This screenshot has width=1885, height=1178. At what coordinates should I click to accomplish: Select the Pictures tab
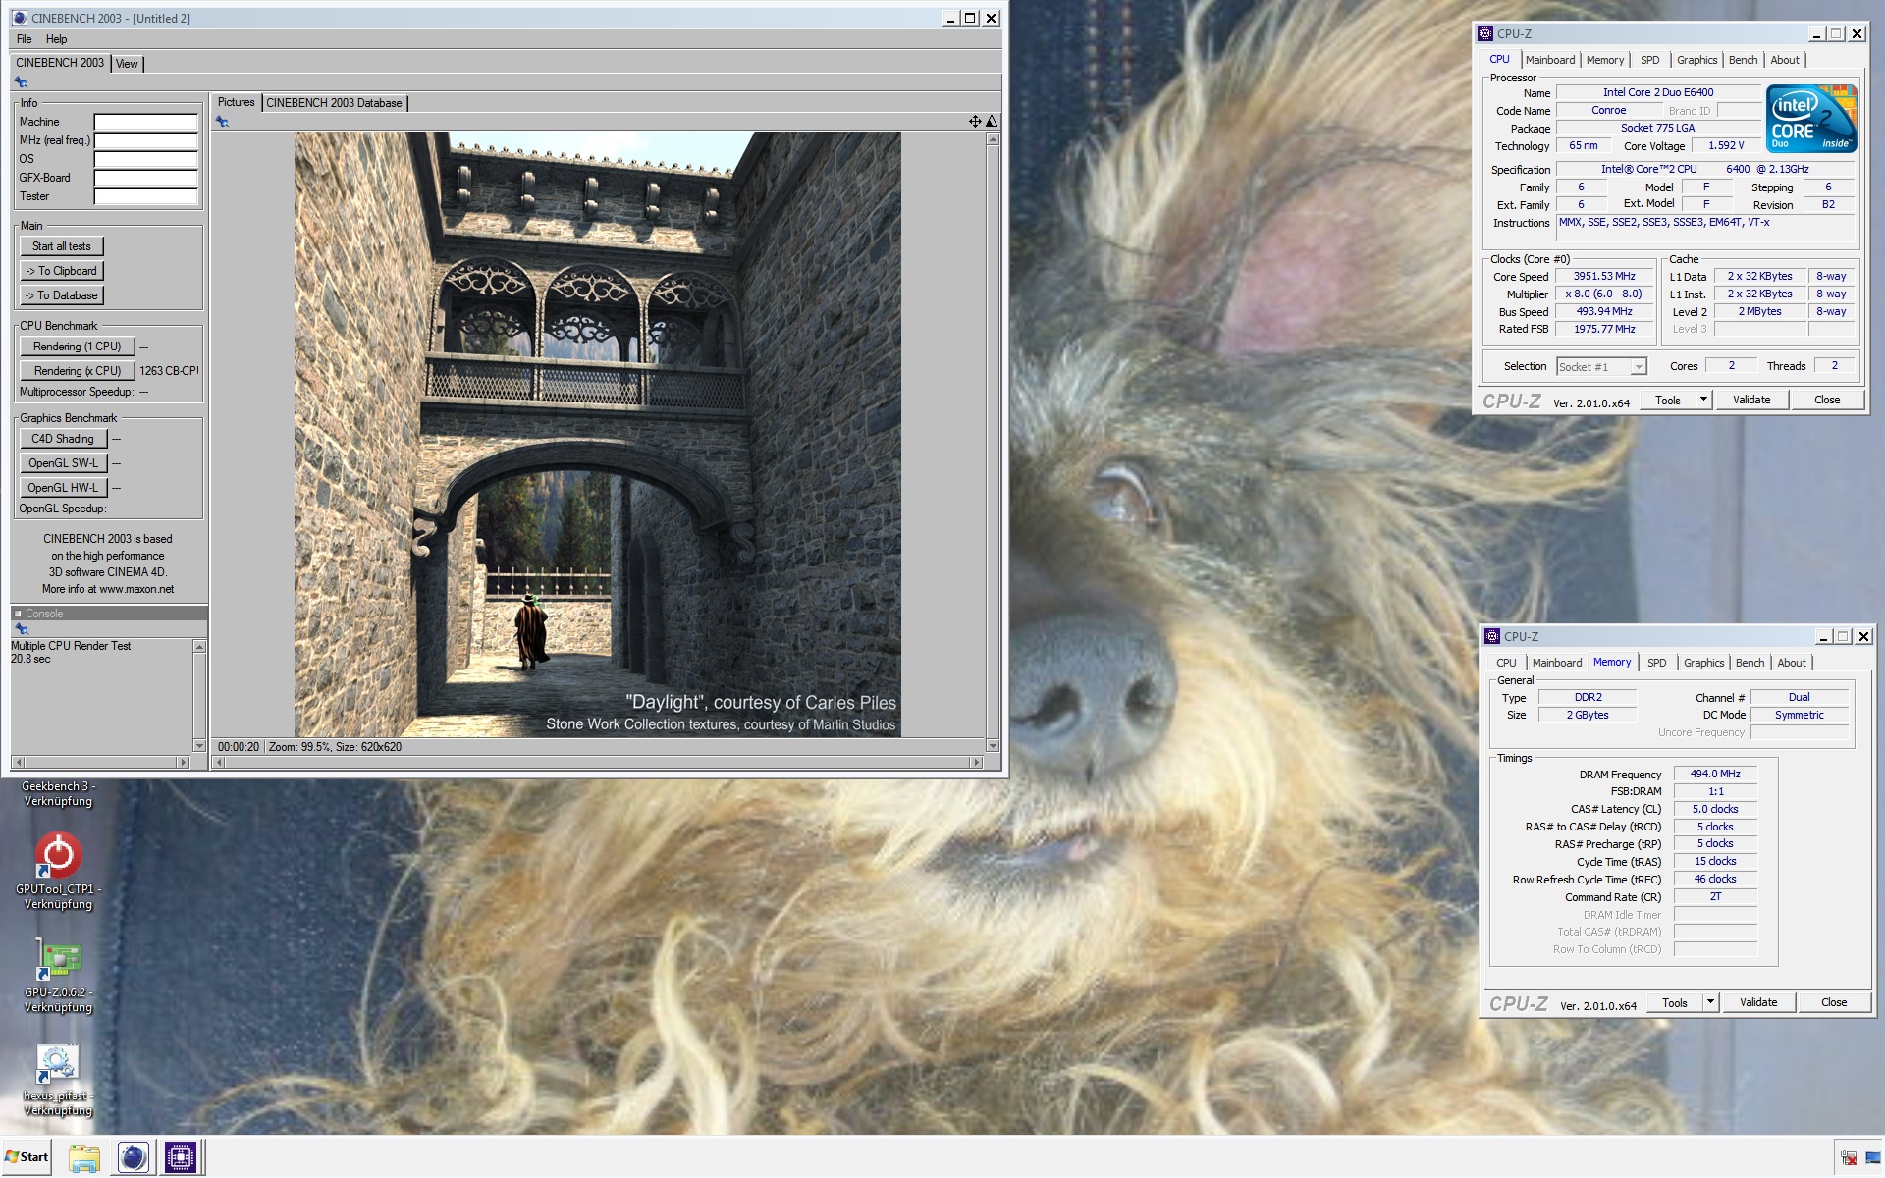236,102
